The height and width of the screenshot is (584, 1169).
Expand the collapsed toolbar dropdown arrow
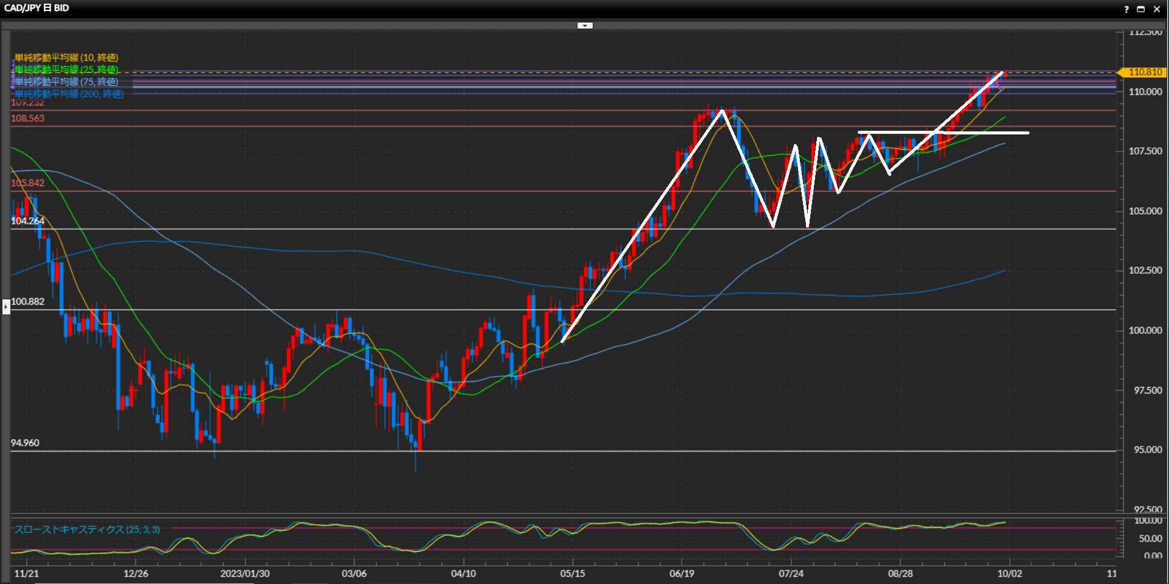click(585, 26)
